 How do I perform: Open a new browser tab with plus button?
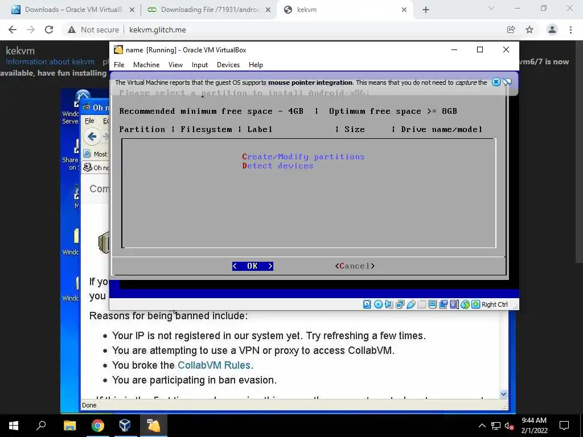pyautogui.click(x=426, y=10)
